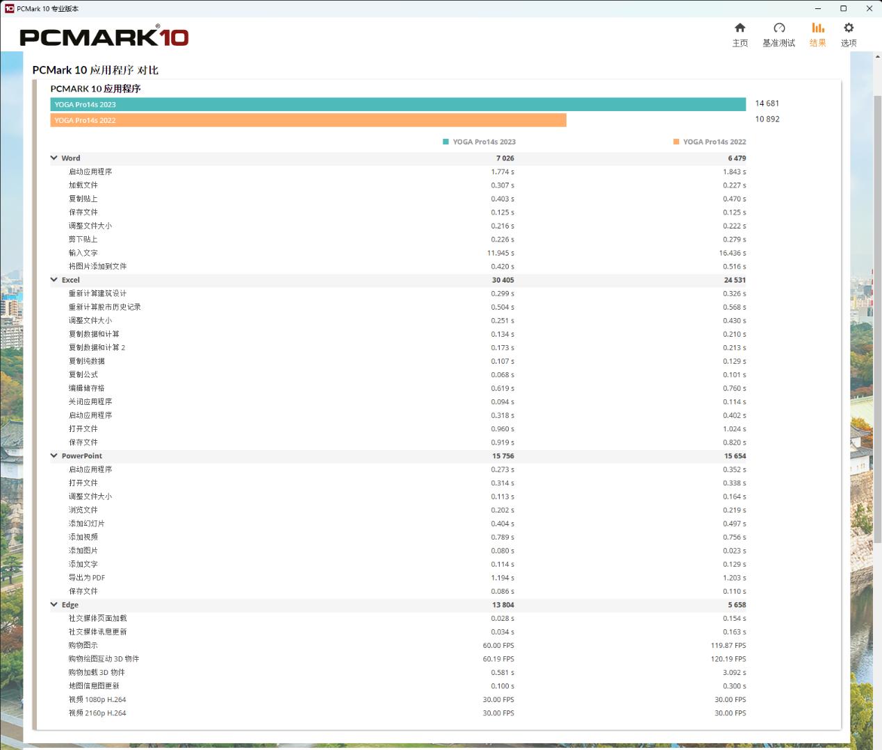
Task: Click the 16.436 s value
Action: [x=733, y=253]
